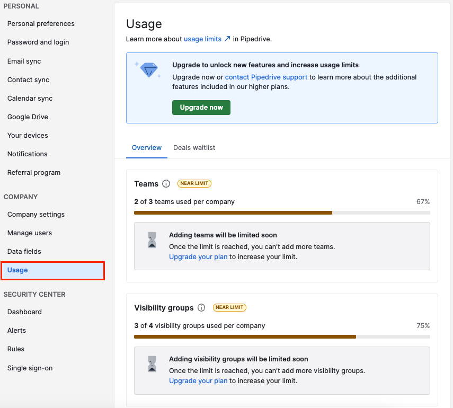Image resolution: width=453 pixels, height=408 pixels.
Task: Click the external link arrow after usage limits
Action: [x=226, y=38]
